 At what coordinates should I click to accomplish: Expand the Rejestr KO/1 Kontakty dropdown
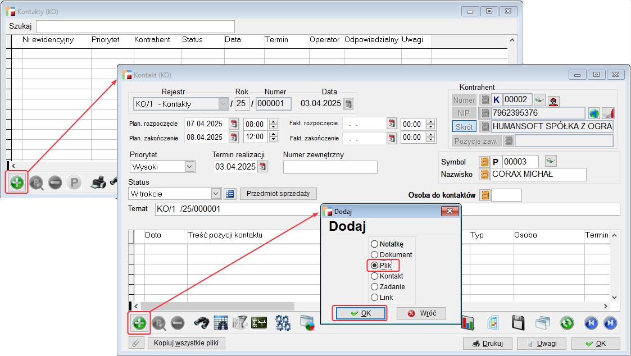pos(223,104)
